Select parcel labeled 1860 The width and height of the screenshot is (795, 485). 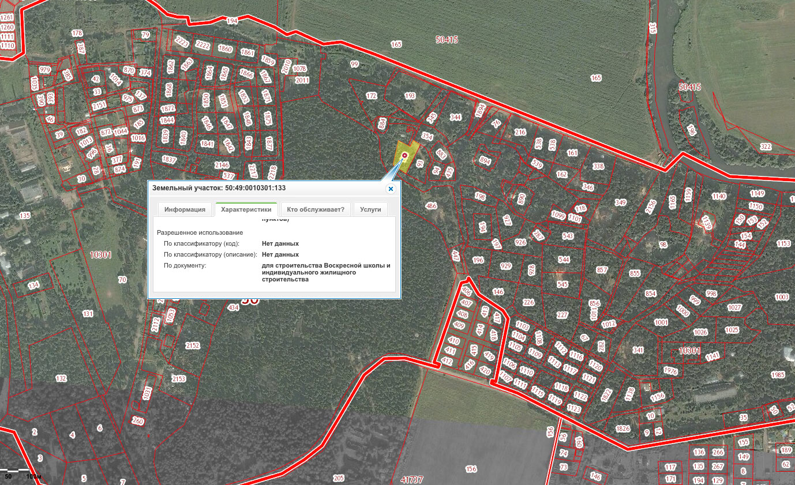click(x=225, y=49)
